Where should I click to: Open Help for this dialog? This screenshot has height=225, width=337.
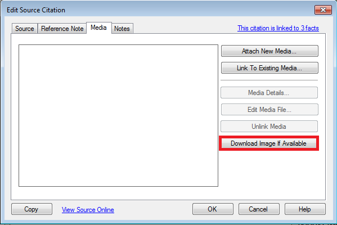pyautogui.click(x=305, y=209)
